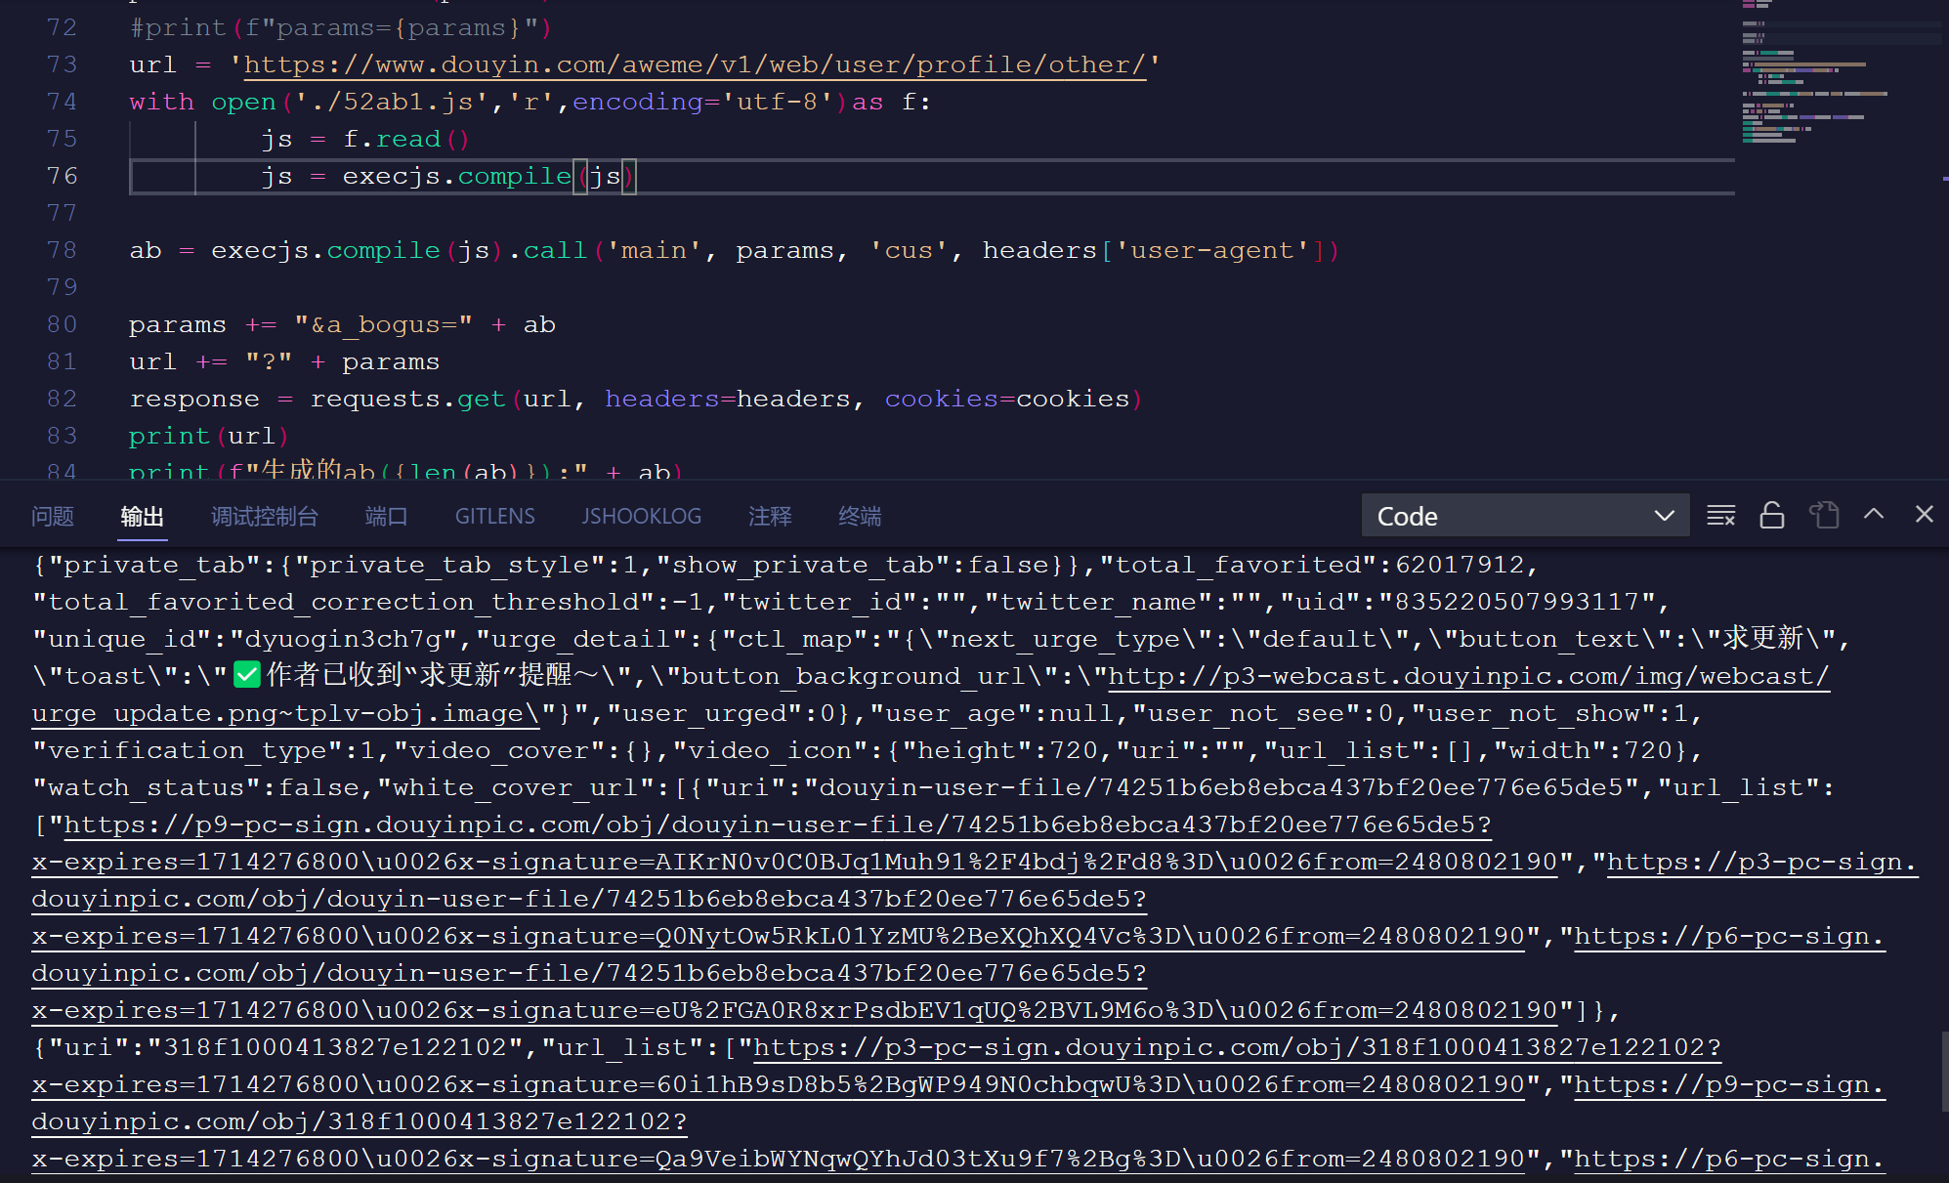Open the 调试控制台 tab
This screenshot has width=1949, height=1183.
[265, 516]
